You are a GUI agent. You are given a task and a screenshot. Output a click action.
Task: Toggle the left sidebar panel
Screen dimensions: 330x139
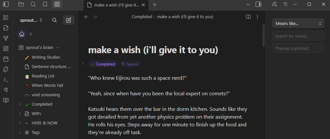pyautogui.click(x=6, y=4)
